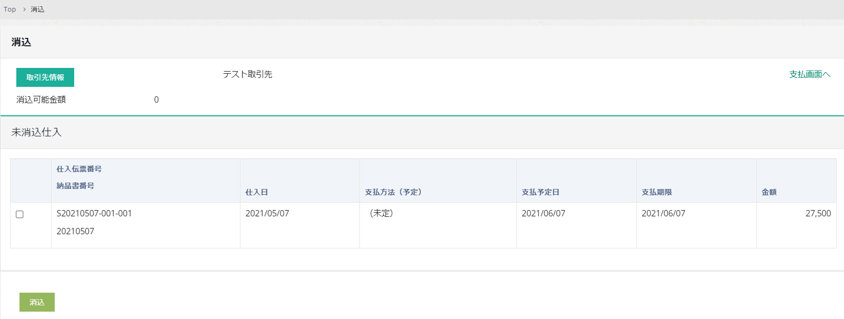Click the テスト取引先 supplier name
Viewport: 844px width, 319px height.
(247, 74)
